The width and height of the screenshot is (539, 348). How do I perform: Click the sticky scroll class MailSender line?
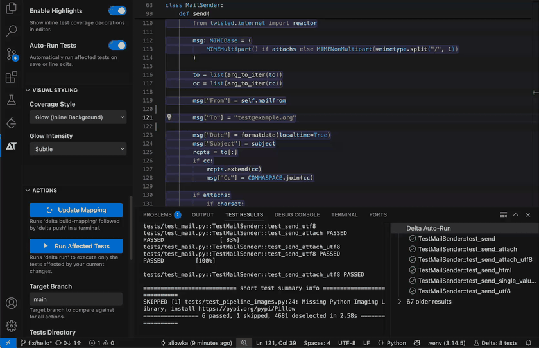[194, 5]
